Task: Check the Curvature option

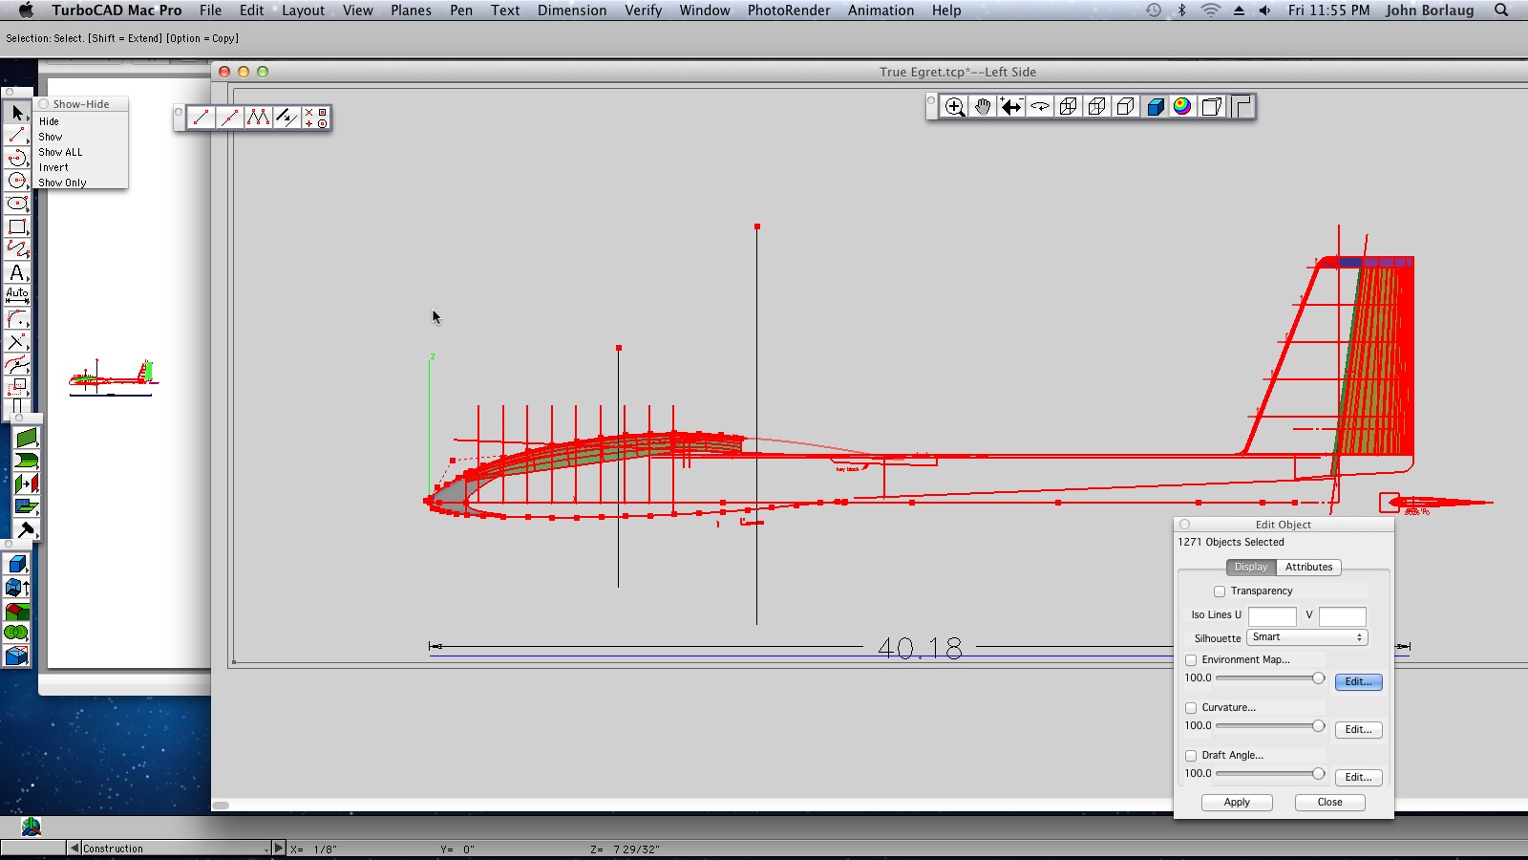Action: 1191,708
